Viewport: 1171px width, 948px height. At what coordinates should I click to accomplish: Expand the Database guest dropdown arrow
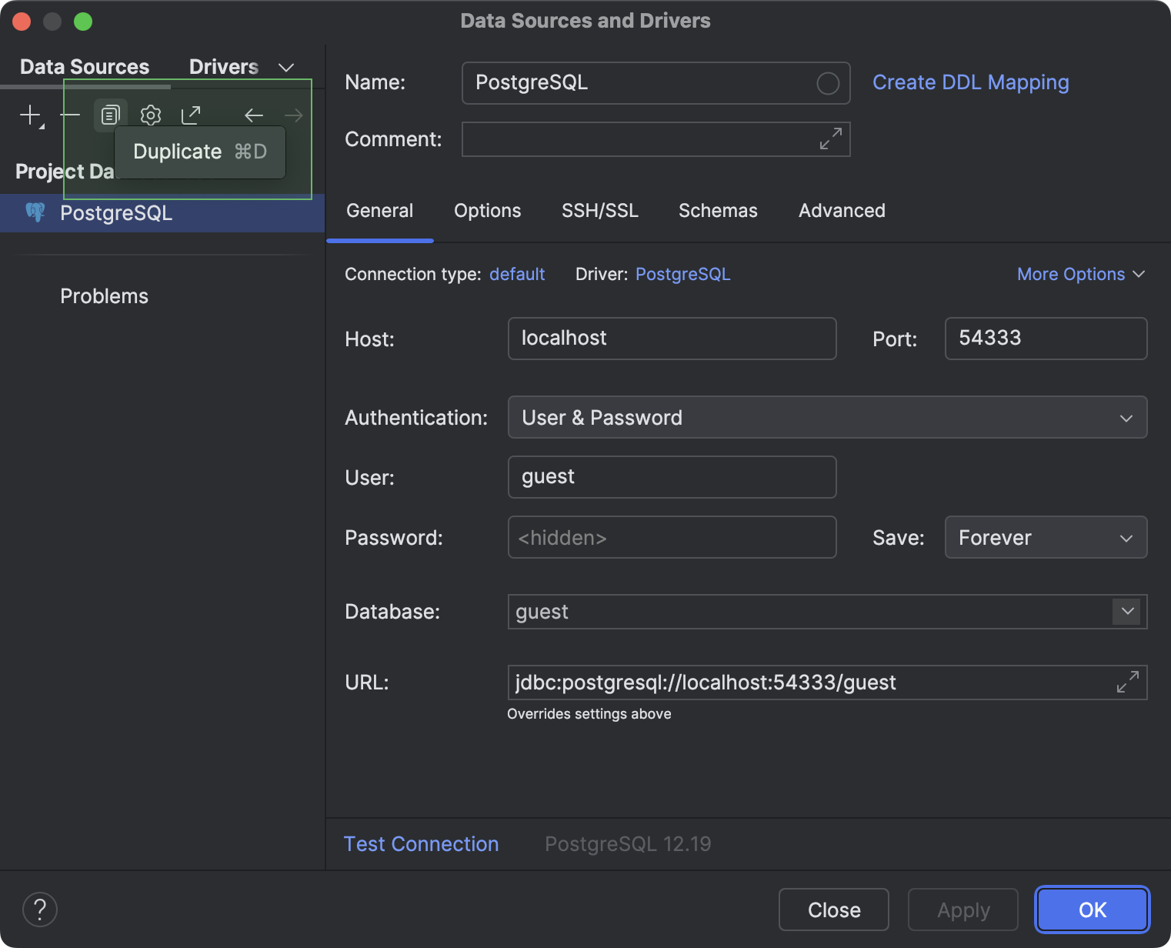1126,612
